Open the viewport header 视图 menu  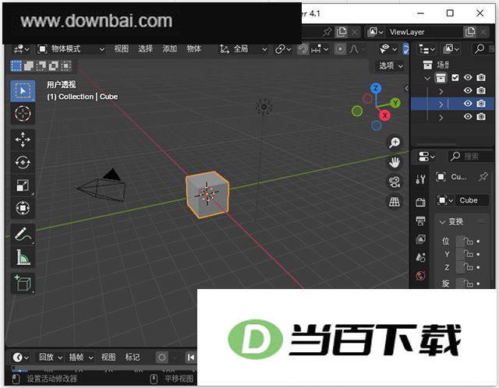click(122, 49)
